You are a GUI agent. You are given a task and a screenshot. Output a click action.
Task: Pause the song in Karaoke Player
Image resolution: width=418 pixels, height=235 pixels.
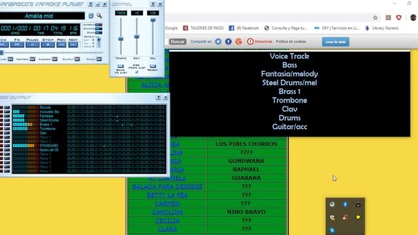tap(32, 44)
